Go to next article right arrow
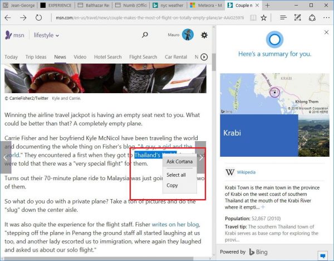The height and width of the screenshot is (261, 334). click(200, 157)
